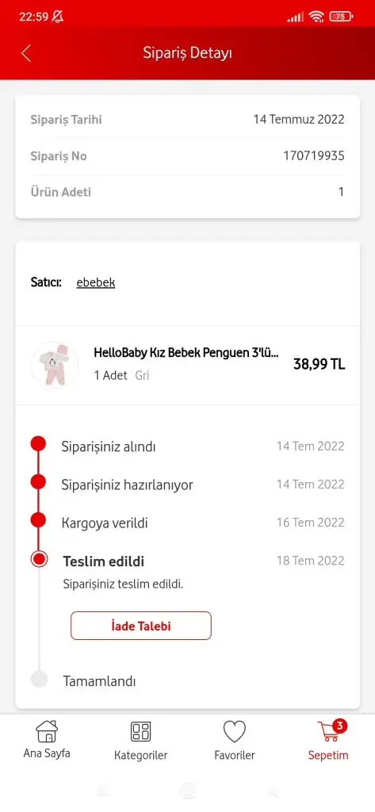Tap the order number 170719935
This screenshot has width=375, height=812.
[314, 156]
